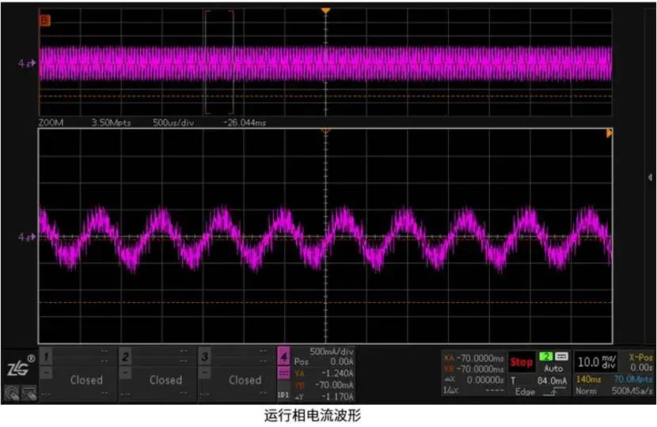Click trigger level 84.0mA value
This screenshot has width=657, height=427.
[x=552, y=380]
